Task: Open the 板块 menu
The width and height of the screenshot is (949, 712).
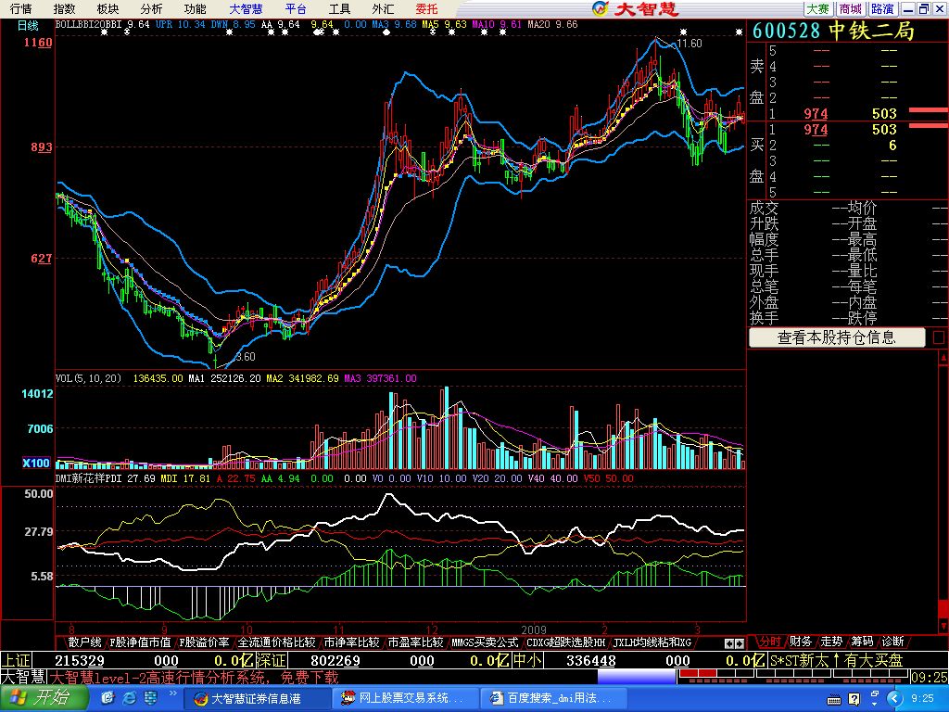Action: click(108, 8)
